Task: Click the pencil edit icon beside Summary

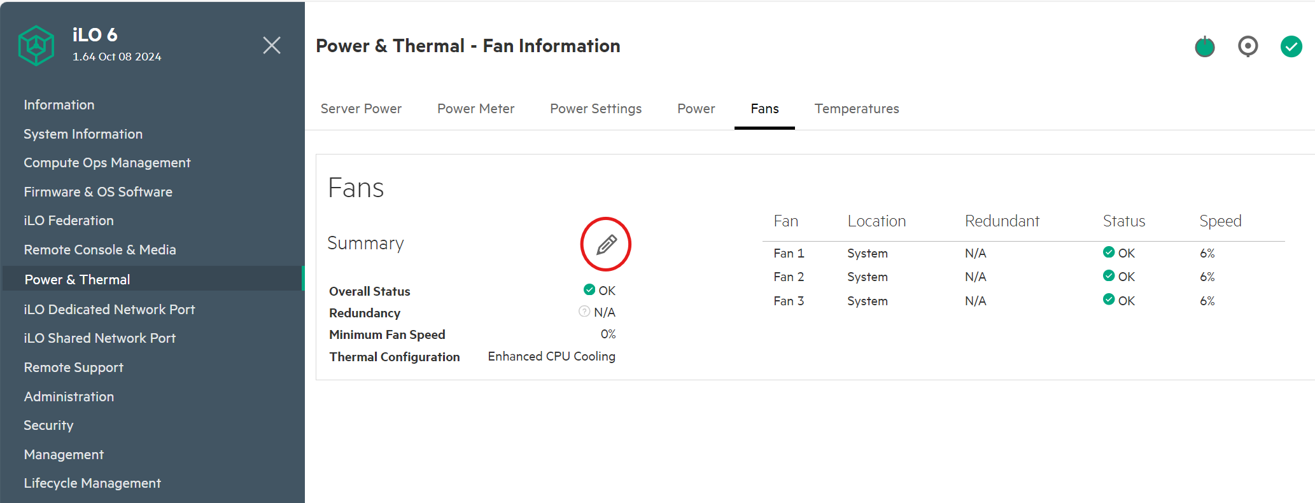Action: pyautogui.click(x=606, y=244)
